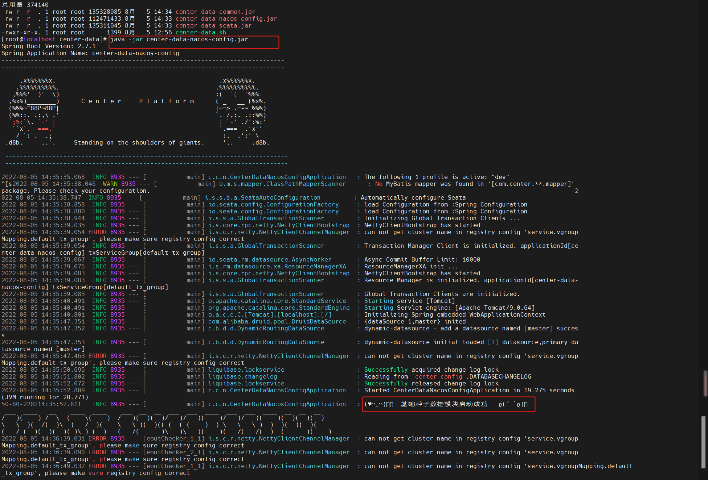Click 'dynamic-datasource - add a datasource named [master]' message
Screen dimensions: 708x480
pos(458,329)
